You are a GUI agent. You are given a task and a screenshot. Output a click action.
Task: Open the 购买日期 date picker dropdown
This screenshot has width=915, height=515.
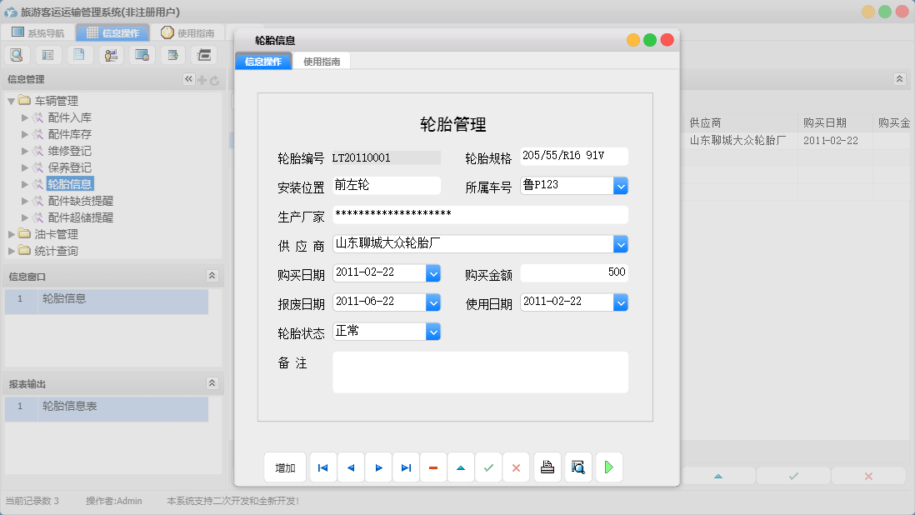434,272
